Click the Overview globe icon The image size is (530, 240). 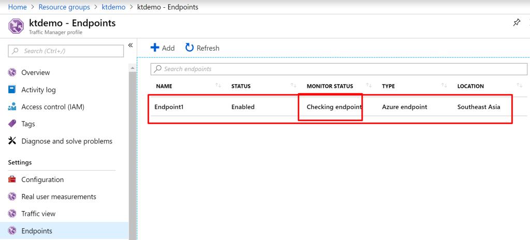[12, 73]
